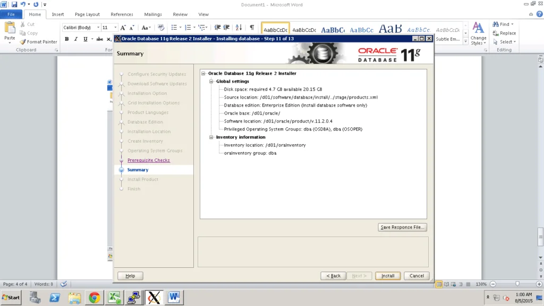Open PowerShell from the taskbar
Viewport: 544px width, 306px height.
(x=55, y=298)
